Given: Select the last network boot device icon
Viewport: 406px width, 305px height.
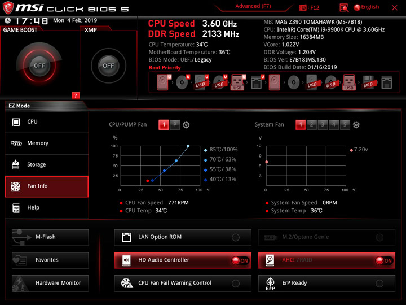Looking at the screenshot, I should [387, 82].
